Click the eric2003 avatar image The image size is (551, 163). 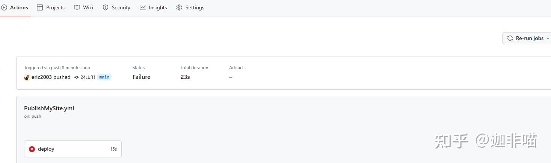pos(27,77)
